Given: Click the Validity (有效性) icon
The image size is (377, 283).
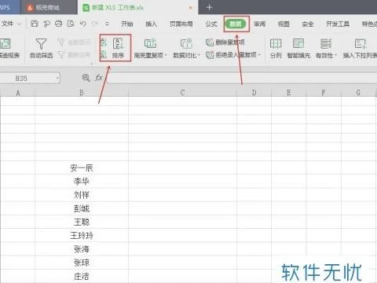Looking at the screenshot, I should [326, 44].
